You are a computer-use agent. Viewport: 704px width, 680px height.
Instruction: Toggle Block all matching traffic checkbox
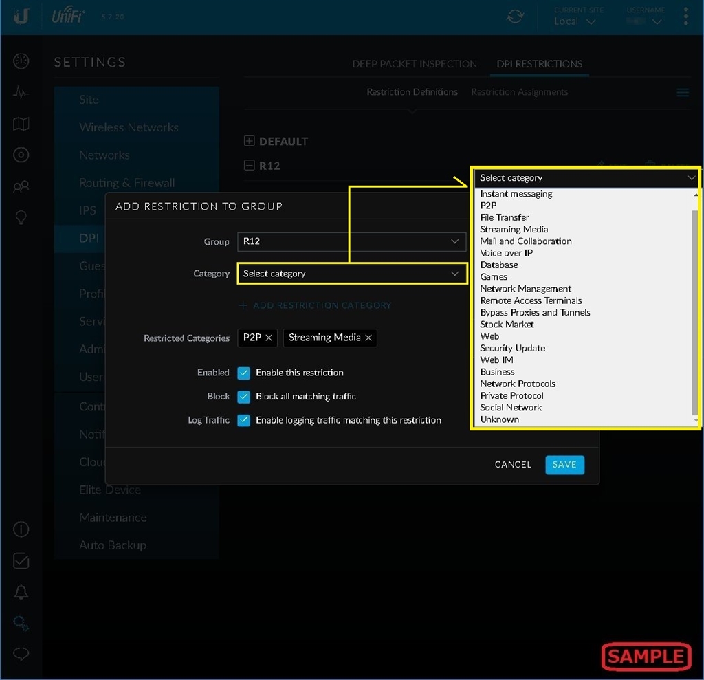pyautogui.click(x=244, y=397)
